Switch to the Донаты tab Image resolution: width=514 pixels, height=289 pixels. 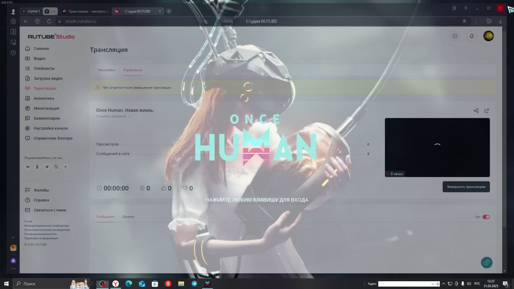click(x=128, y=217)
